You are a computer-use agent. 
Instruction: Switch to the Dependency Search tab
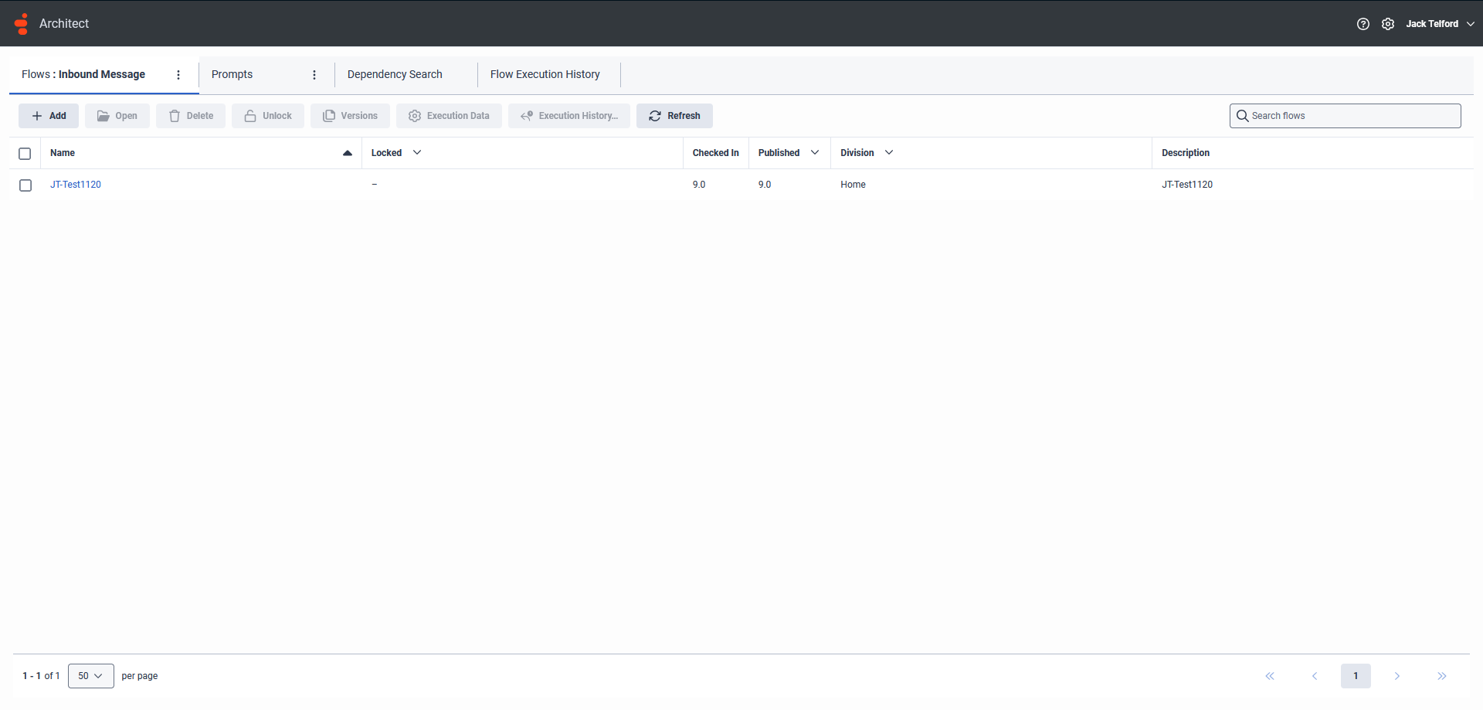(x=395, y=74)
